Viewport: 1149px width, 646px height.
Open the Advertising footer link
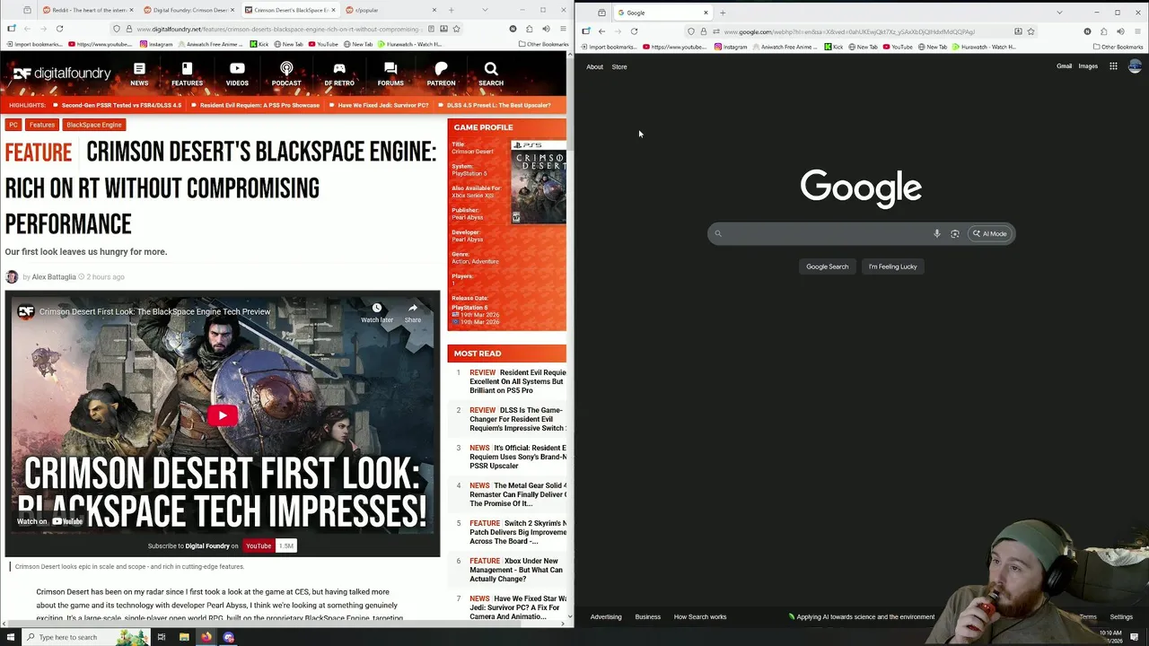click(x=606, y=616)
